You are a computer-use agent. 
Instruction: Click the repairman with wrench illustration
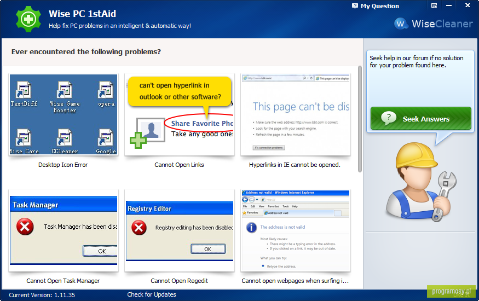(x=421, y=182)
